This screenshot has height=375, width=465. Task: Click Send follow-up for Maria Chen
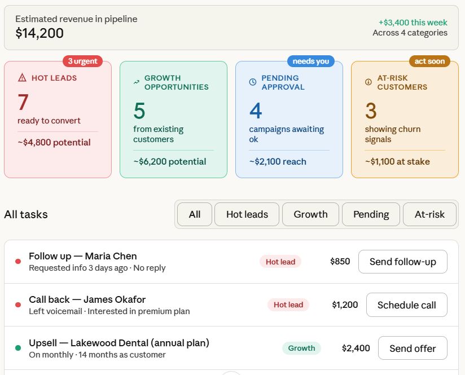pyautogui.click(x=402, y=261)
